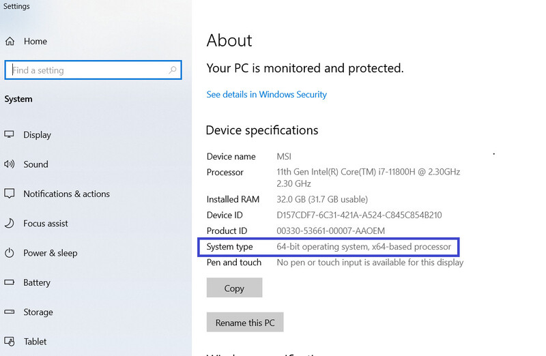
Task: Click the Home house icon
Action: pos(10,42)
